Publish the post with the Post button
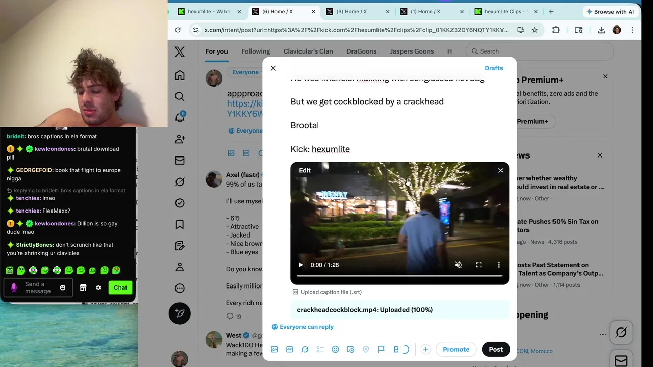The width and height of the screenshot is (653, 367). point(496,349)
